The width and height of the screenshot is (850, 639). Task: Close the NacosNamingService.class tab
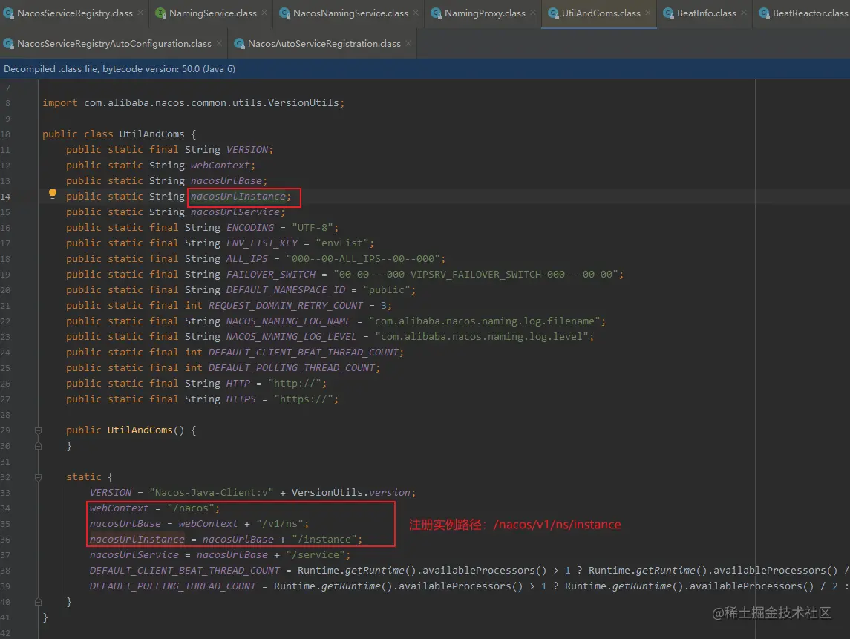(415, 13)
